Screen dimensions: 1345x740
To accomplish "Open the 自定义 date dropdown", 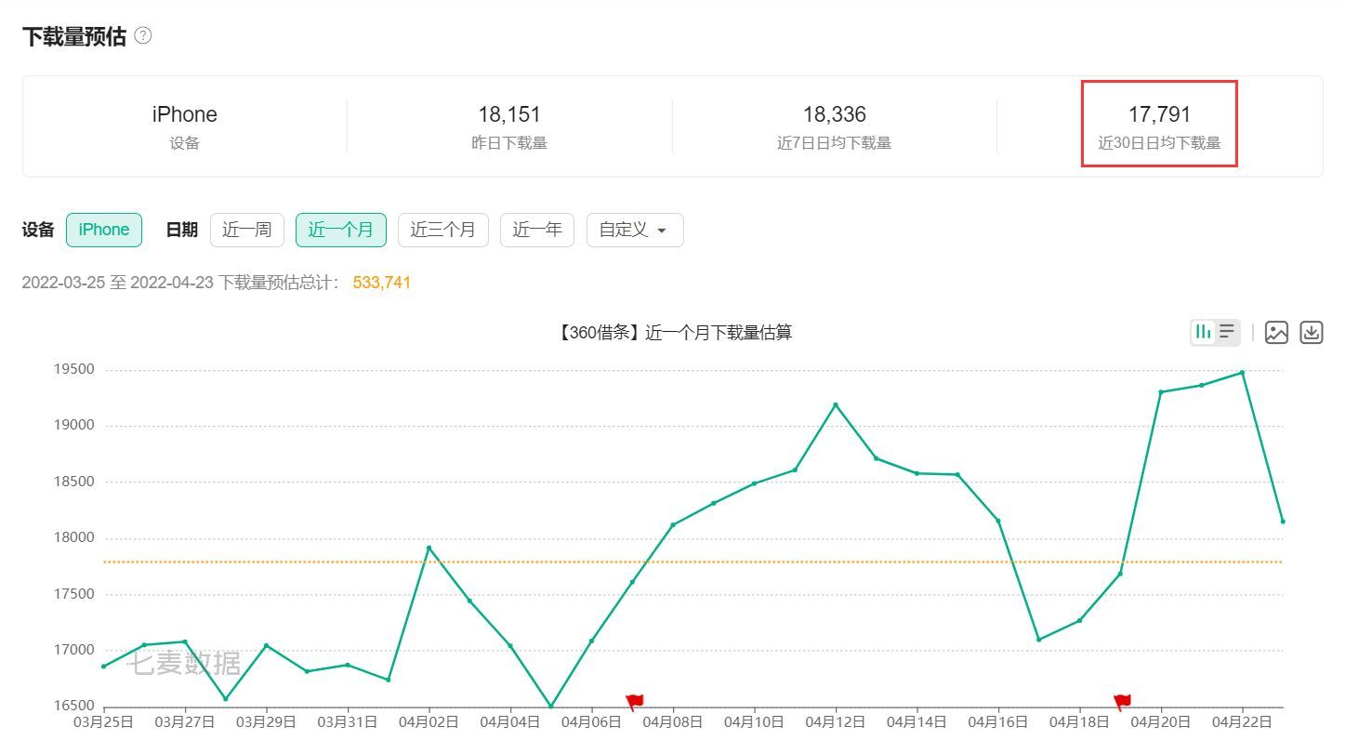I will 634,230.
